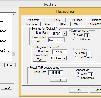Open Default FlowControl Not Used dropdown
Viewport: 101px width, 98px height.
coord(63,40)
